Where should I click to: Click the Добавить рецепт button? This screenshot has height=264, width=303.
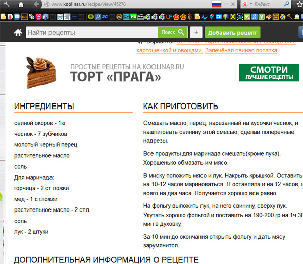click(x=232, y=33)
